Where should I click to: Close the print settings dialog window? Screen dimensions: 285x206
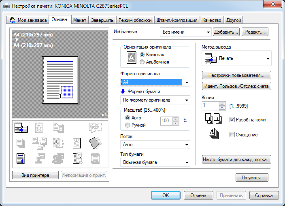click(x=273, y=4)
